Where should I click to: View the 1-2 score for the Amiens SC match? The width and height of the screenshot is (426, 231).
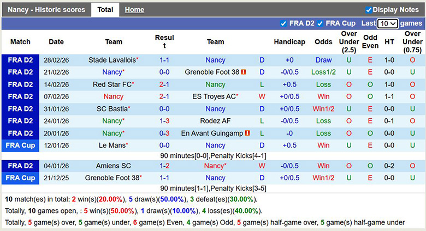[164, 166]
